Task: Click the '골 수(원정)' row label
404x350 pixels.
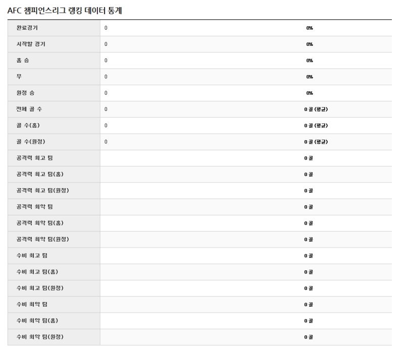Action: pyautogui.click(x=31, y=142)
